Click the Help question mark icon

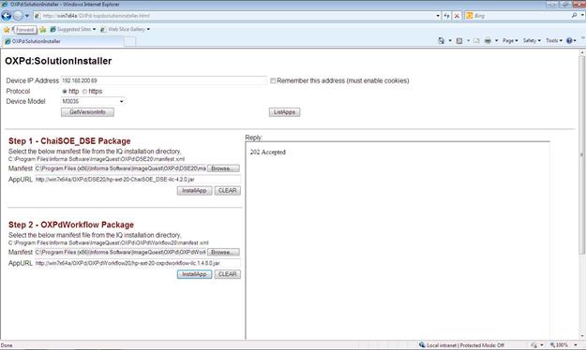point(569,40)
